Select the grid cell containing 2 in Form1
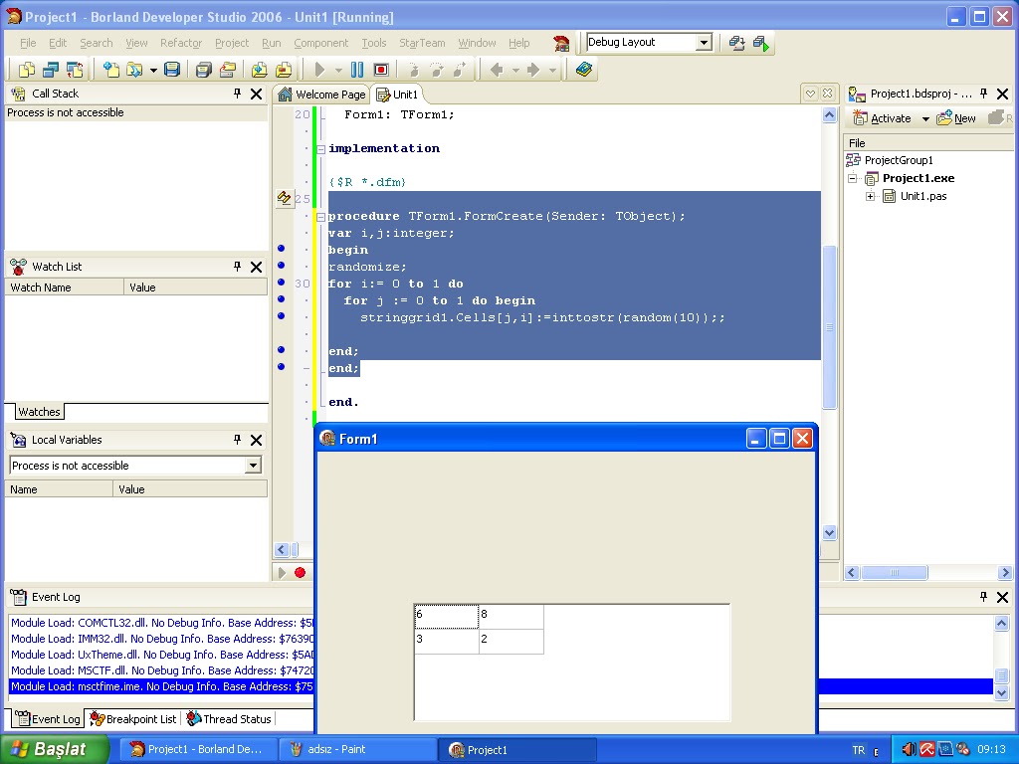This screenshot has height=764, width=1019. click(x=510, y=641)
